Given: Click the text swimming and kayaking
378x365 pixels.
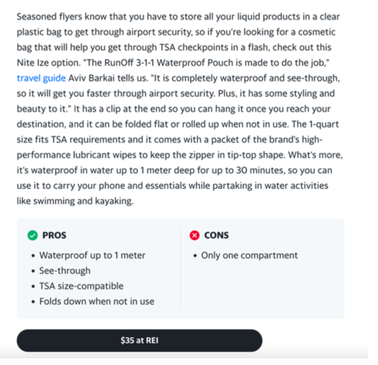Looking at the screenshot, I should pyautogui.click(x=83, y=201).
